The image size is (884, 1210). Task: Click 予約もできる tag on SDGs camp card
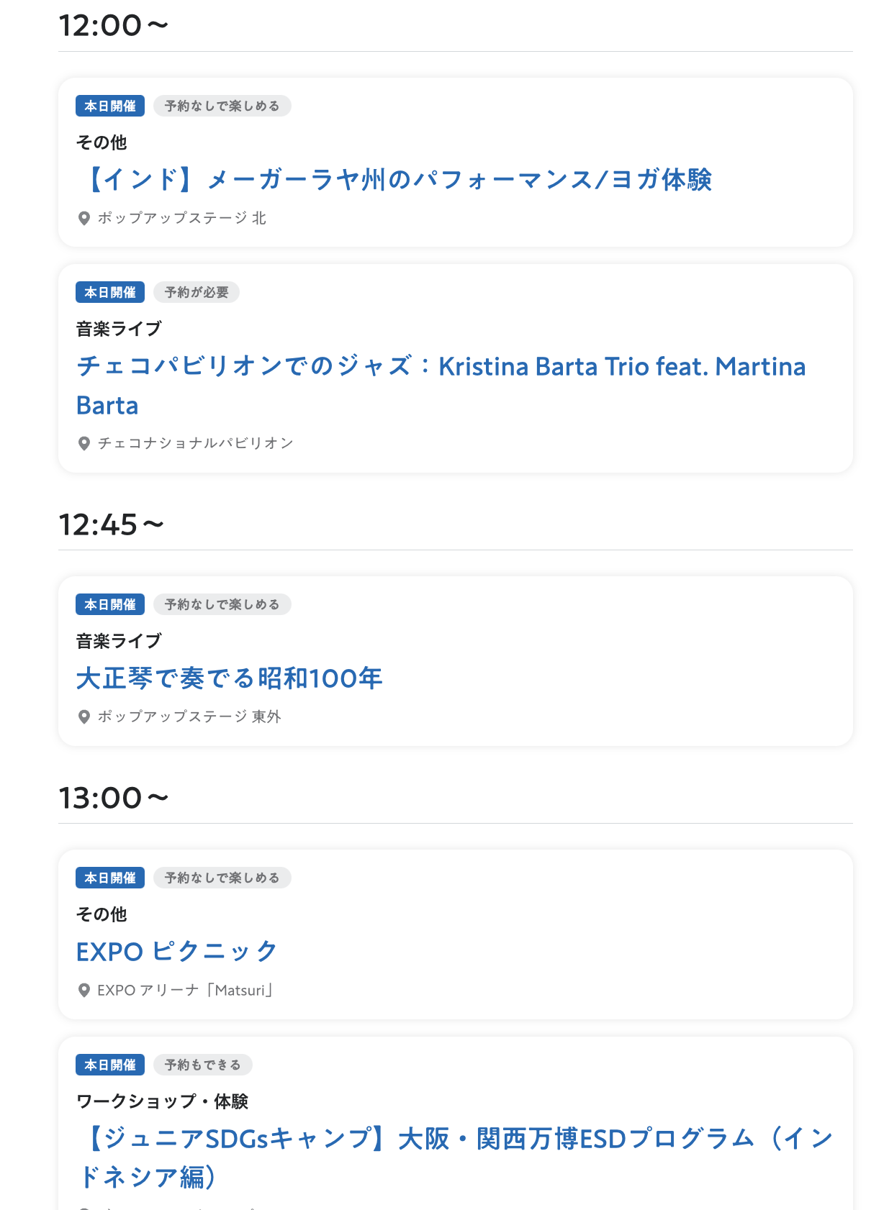pyautogui.click(x=203, y=1065)
